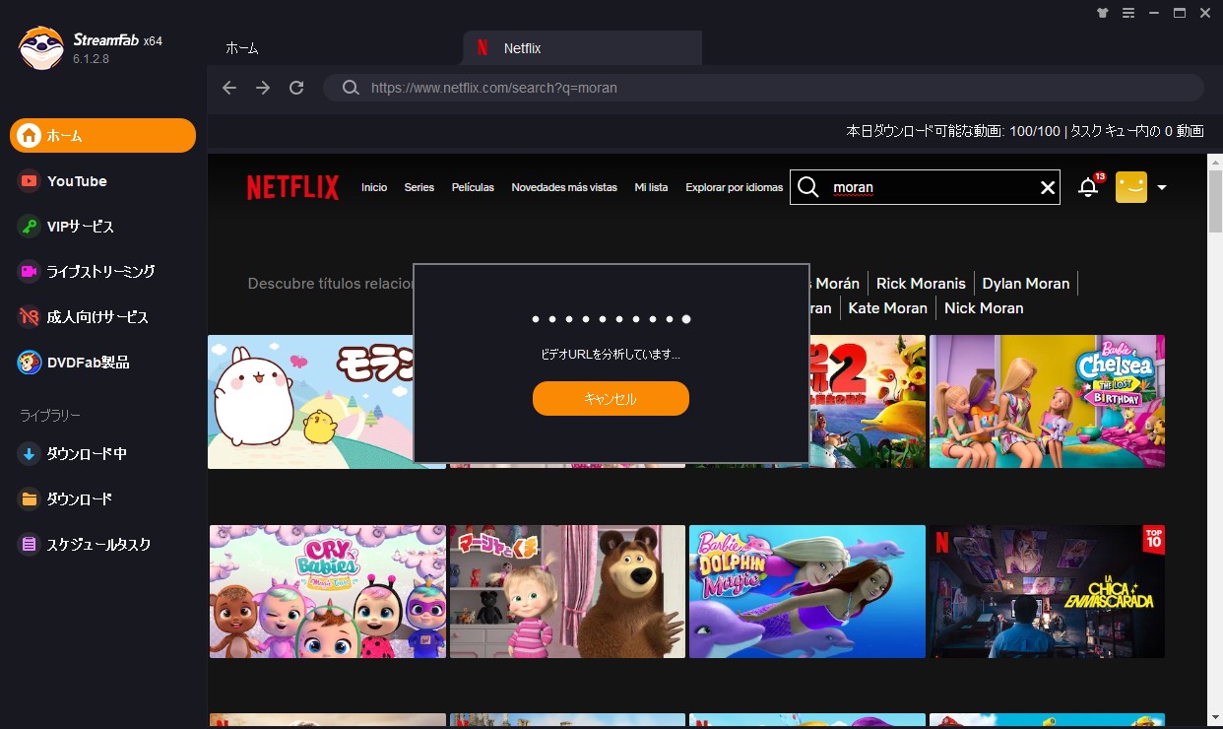Select related title Nick Moran
This screenshot has height=729, width=1223.
pos(984,307)
